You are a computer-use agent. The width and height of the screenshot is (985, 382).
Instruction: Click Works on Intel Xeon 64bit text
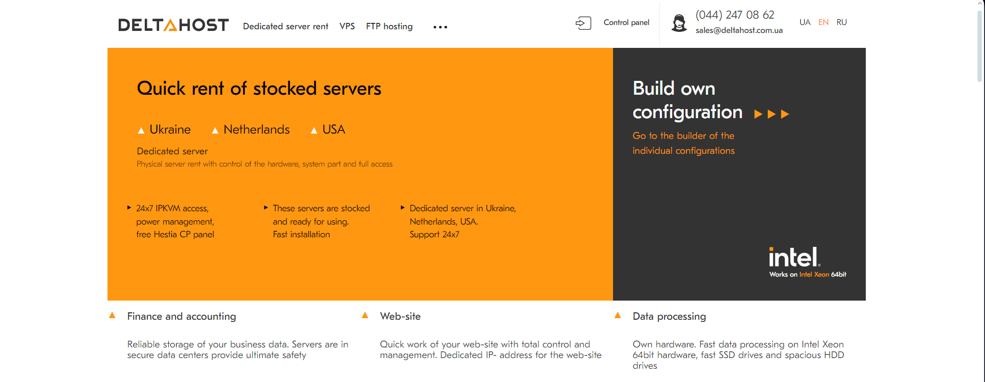(x=807, y=275)
